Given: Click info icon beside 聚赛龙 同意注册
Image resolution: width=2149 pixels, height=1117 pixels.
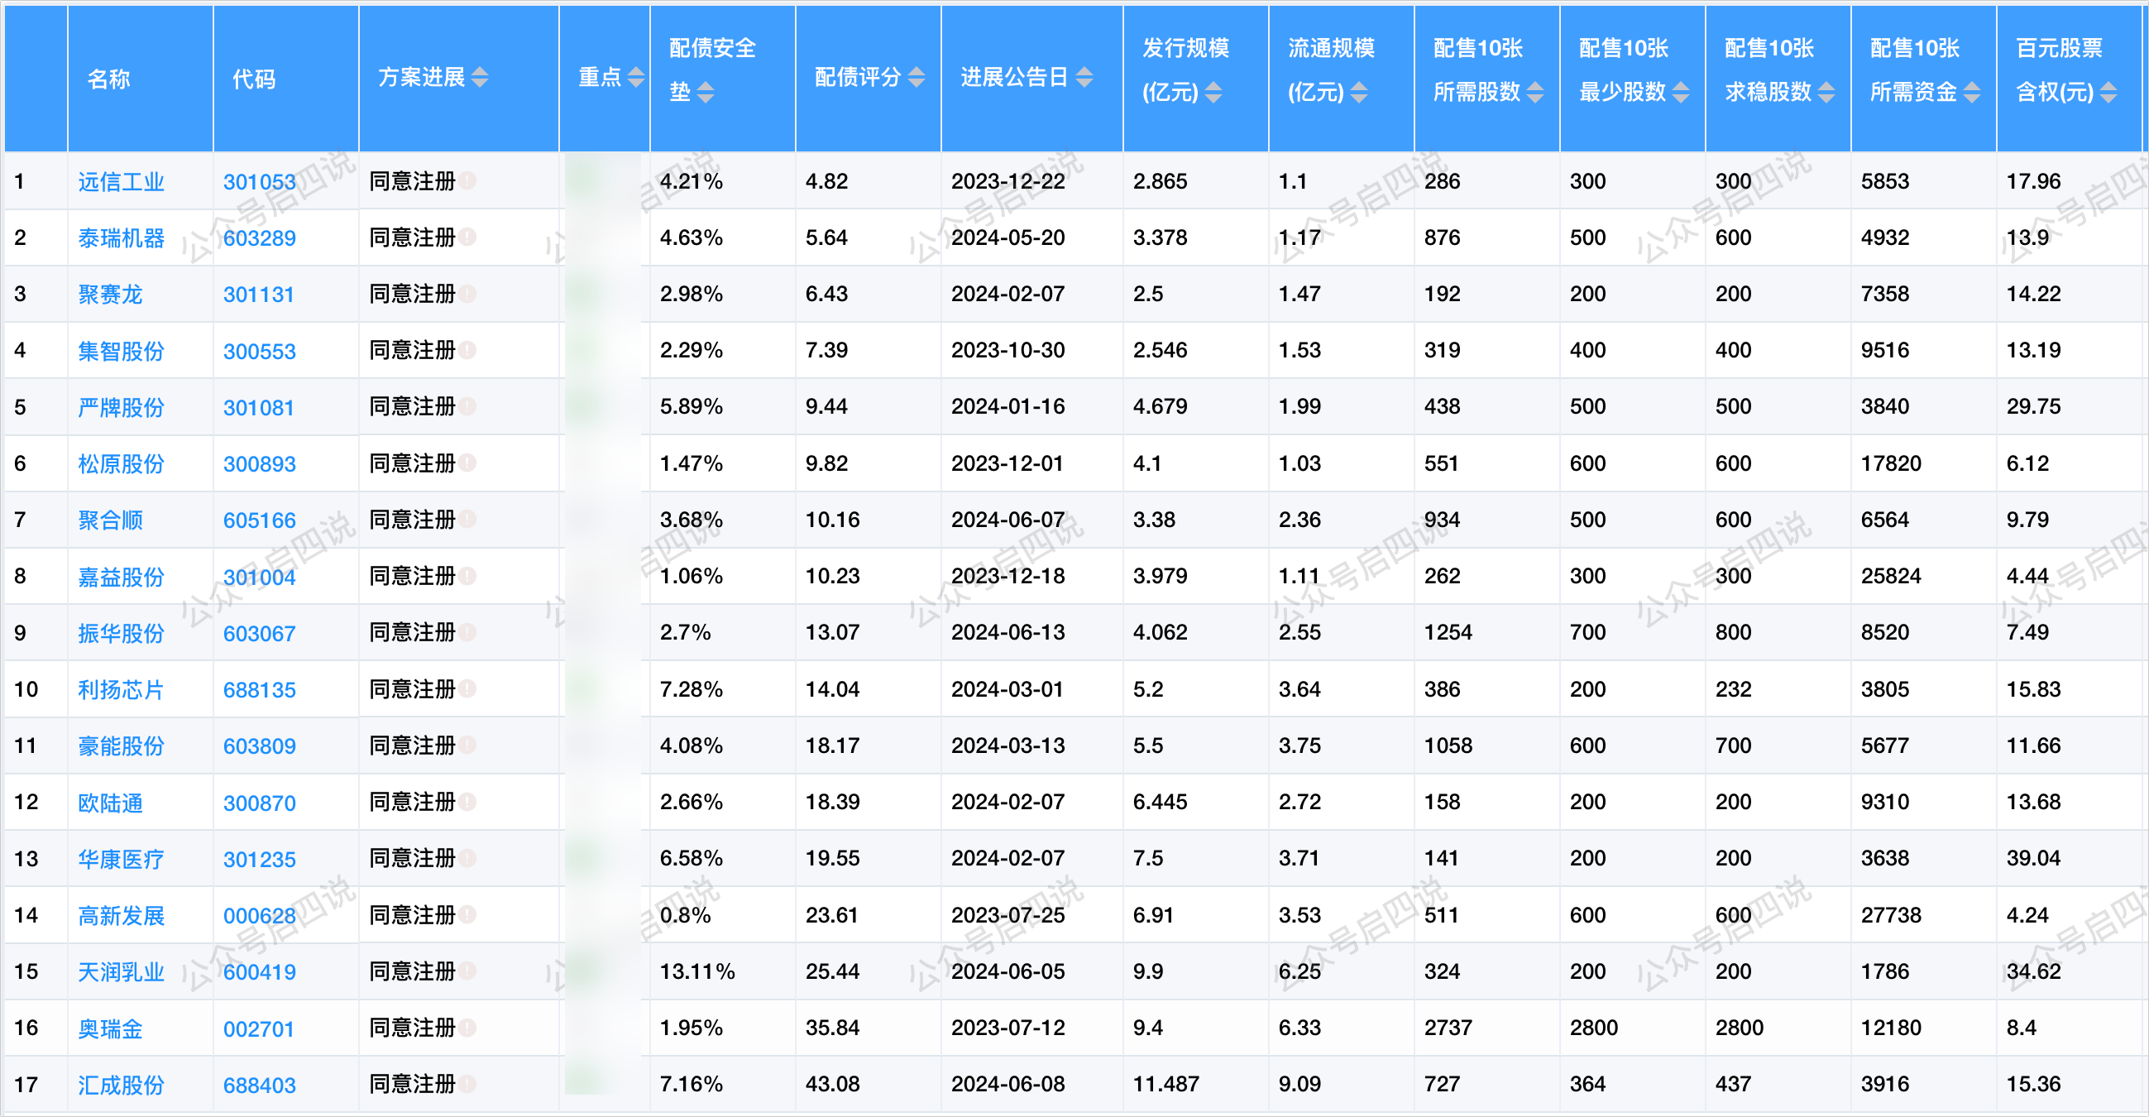Looking at the screenshot, I should (x=468, y=294).
